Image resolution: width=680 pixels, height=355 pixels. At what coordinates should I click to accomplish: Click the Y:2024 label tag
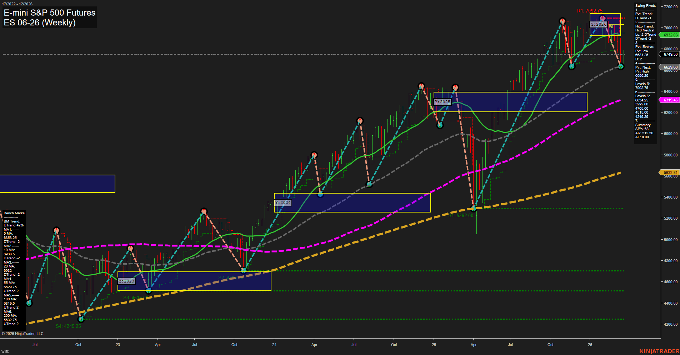[283, 202]
